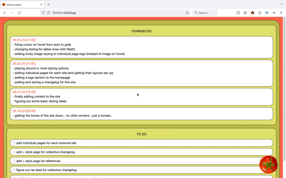The image size is (286, 178).
Task: Toggle 'add + style page for references' checkbox
Action: [x=14, y=161]
